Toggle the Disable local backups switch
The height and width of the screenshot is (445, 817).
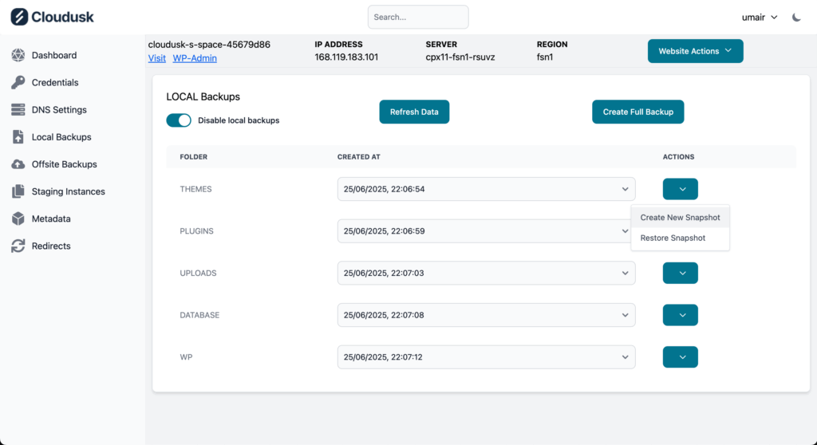[179, 120]
